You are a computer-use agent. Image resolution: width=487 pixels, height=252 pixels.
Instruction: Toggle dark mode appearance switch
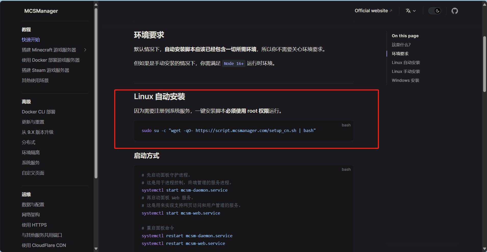point(435,11)
